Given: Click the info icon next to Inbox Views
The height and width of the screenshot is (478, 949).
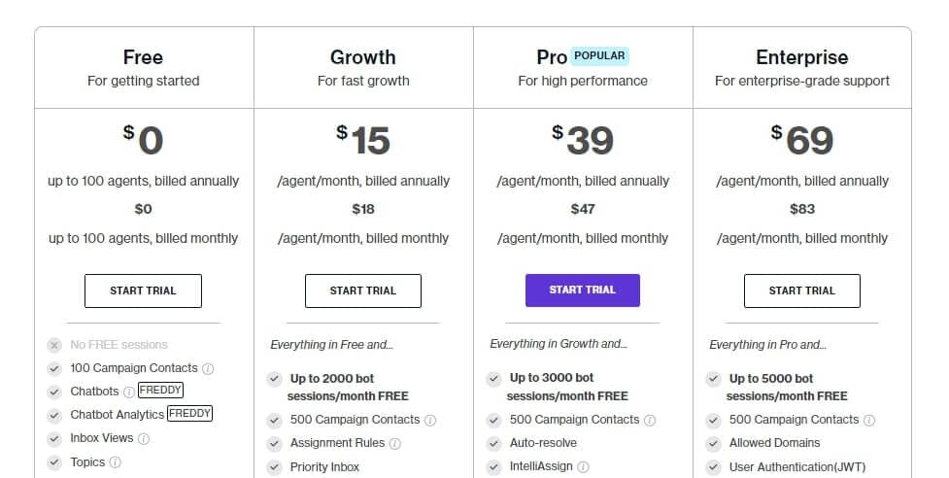Looking at the screenshot, I should click(144, 439).
